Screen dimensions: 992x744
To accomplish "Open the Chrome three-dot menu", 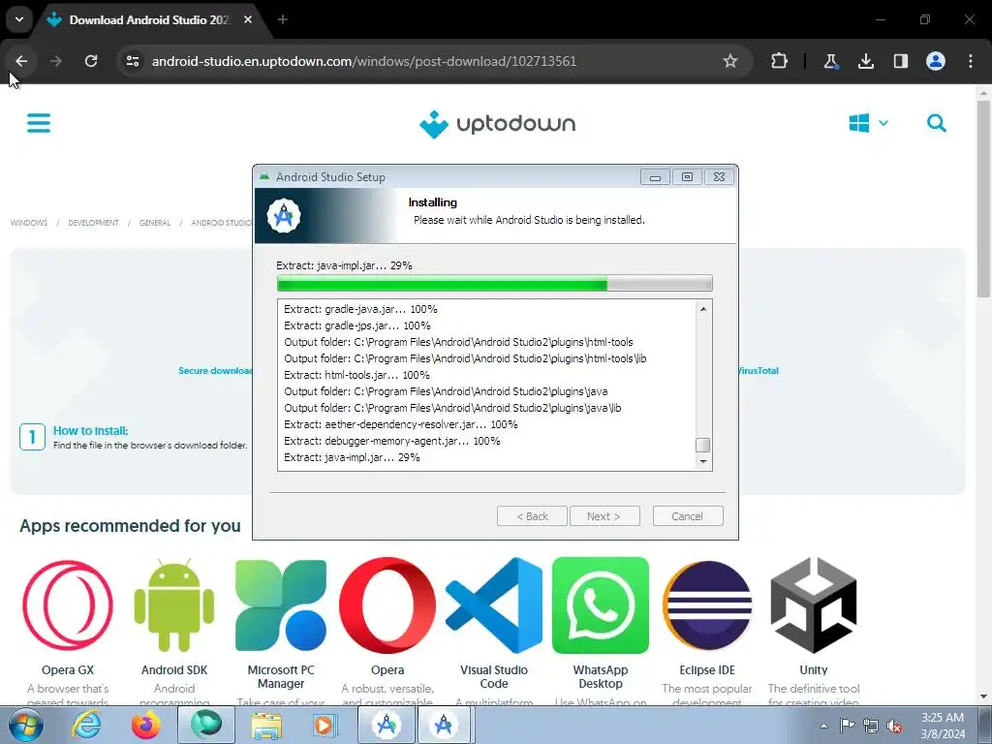I will pos(971,61).
